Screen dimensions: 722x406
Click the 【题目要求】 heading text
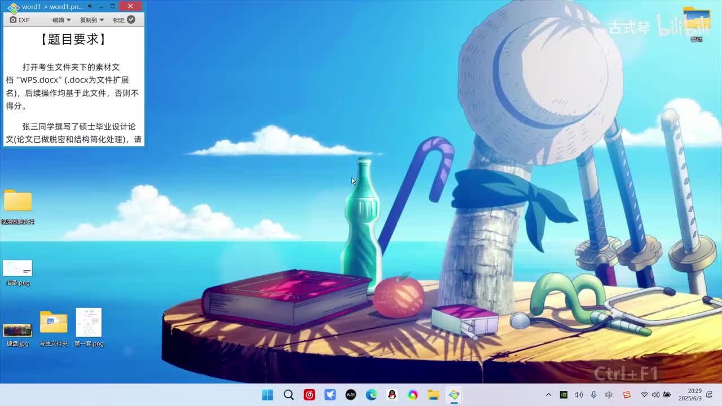[73, 39]
